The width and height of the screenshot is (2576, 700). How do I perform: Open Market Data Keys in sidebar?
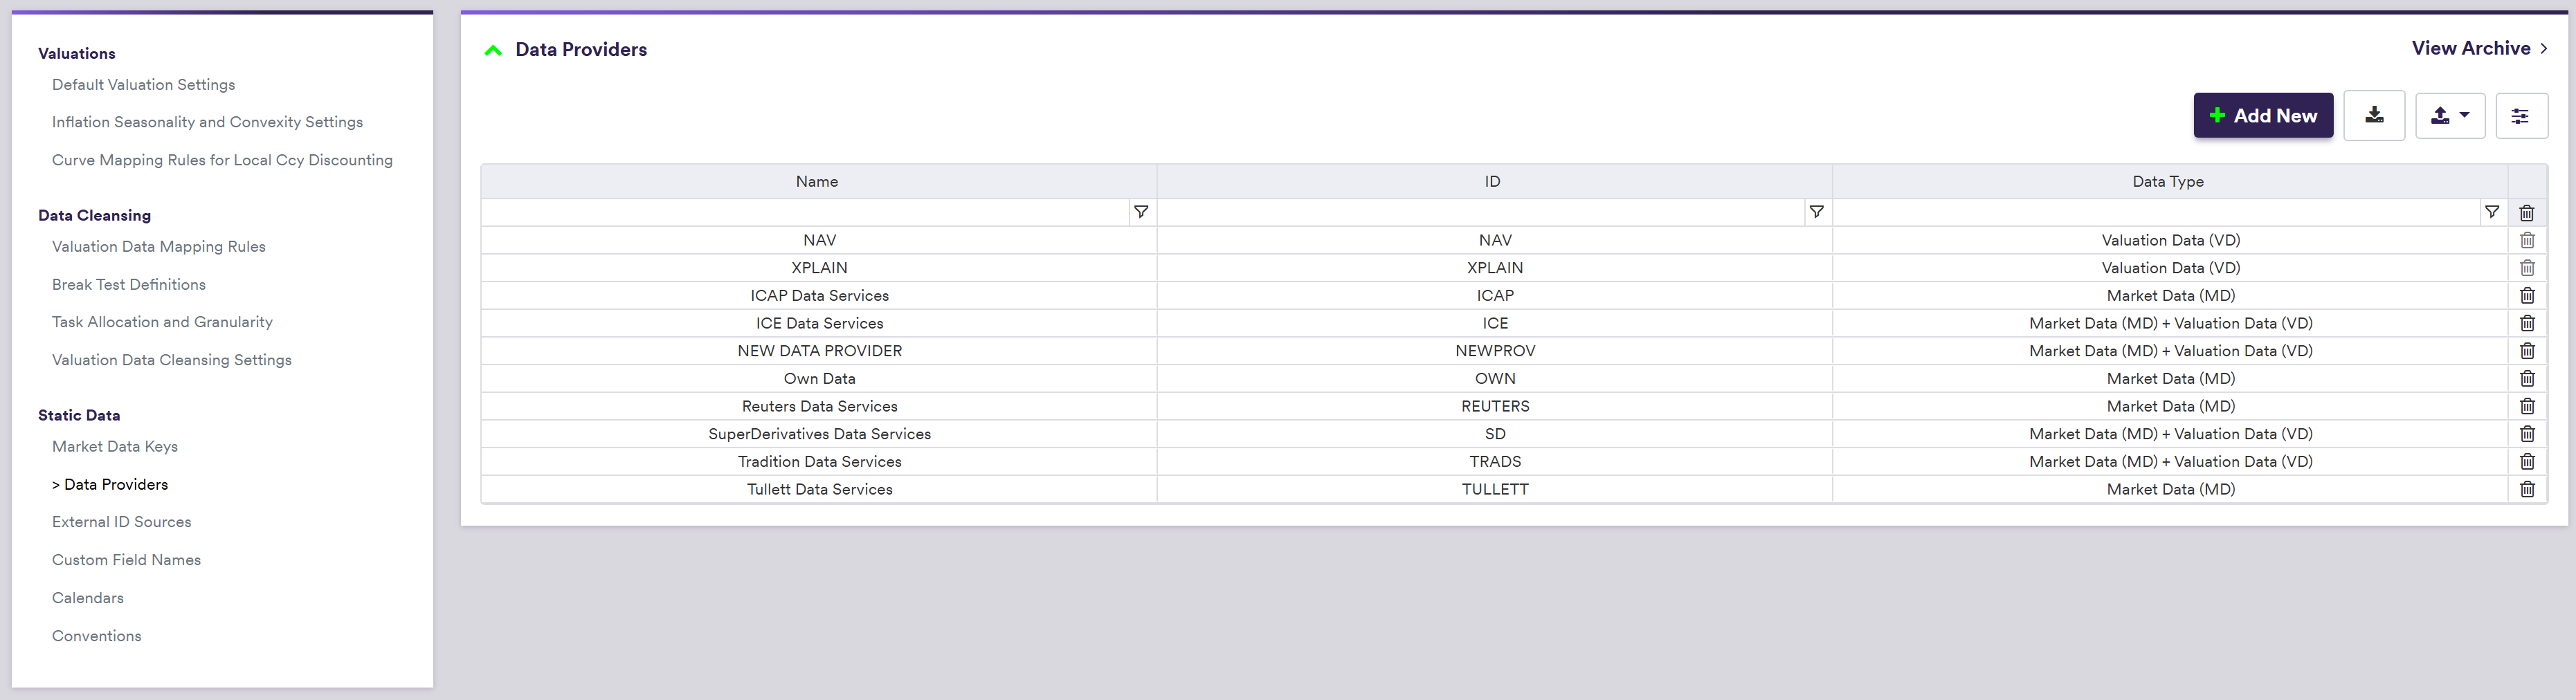pos(115,447)
